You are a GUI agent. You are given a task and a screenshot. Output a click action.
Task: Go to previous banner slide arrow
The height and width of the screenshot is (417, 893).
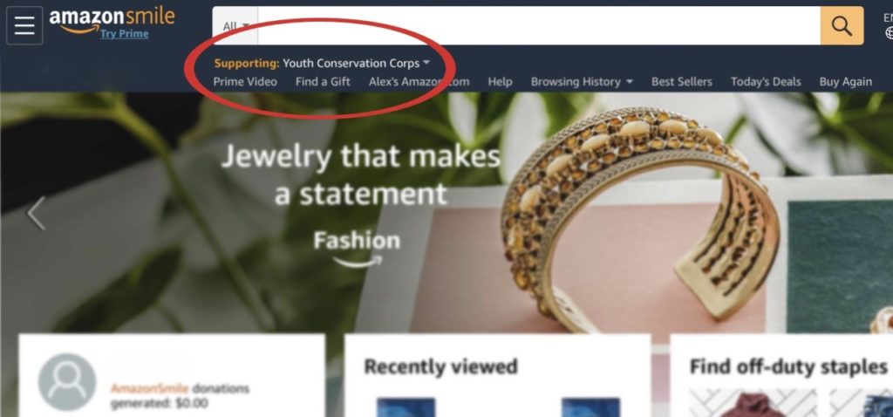click(x=36, y=214)
